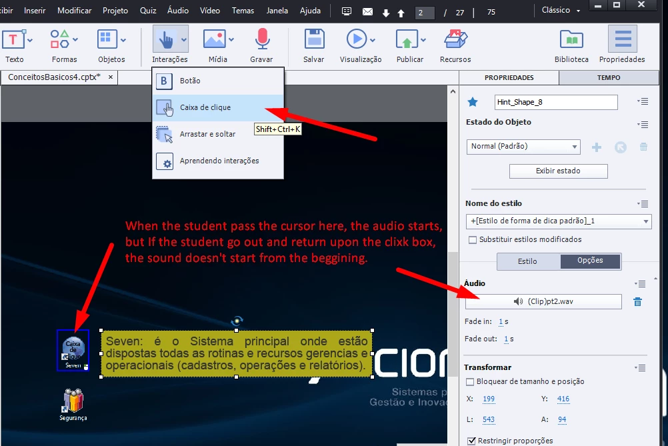Open the style name dropdown

coord(559,221)
